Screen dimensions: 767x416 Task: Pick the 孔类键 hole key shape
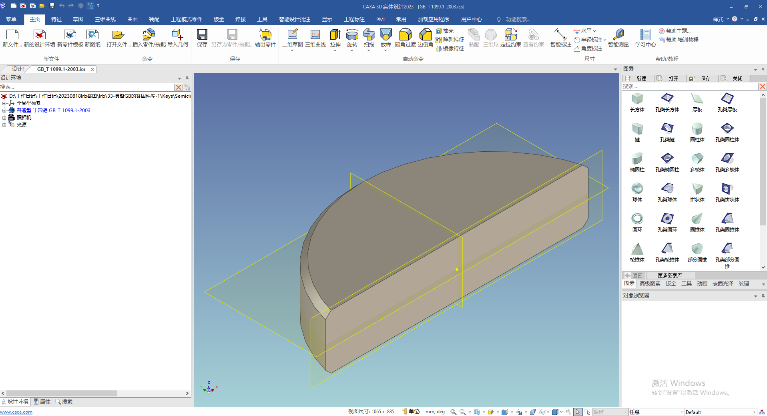(667, 133)
